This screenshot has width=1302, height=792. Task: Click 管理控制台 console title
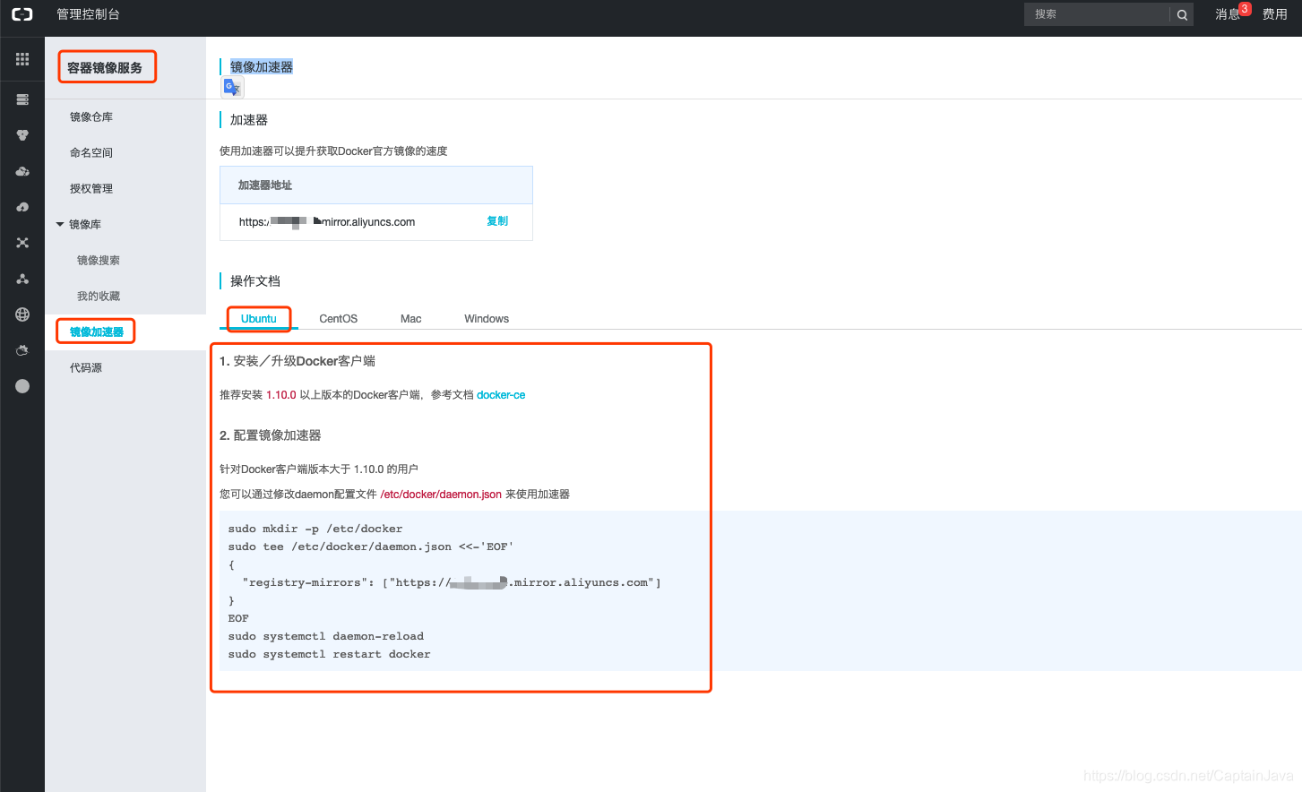tap(88, 14)
